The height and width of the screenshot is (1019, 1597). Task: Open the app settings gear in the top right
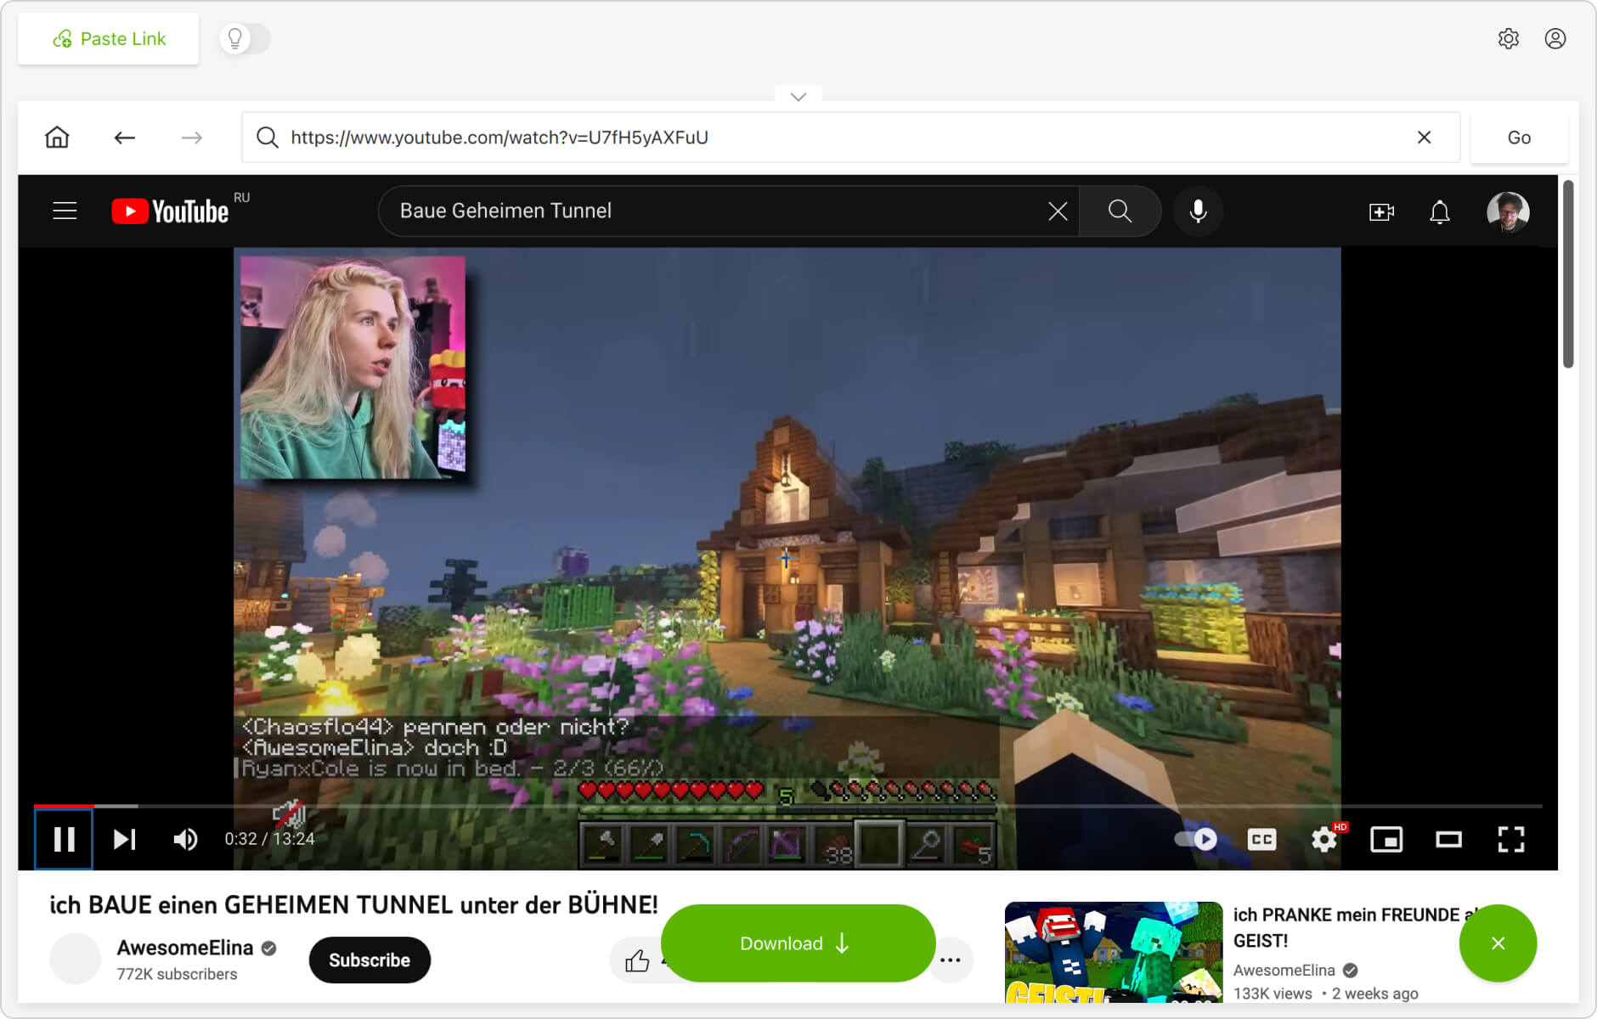point(1510,39)
